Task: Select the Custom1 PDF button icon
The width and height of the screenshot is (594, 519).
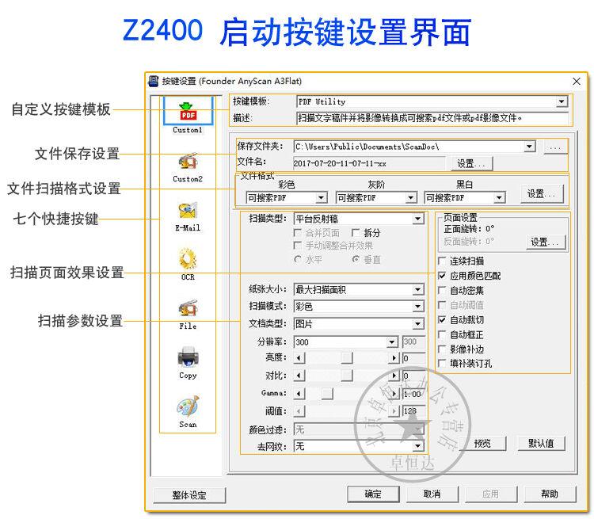Action: 188,111
